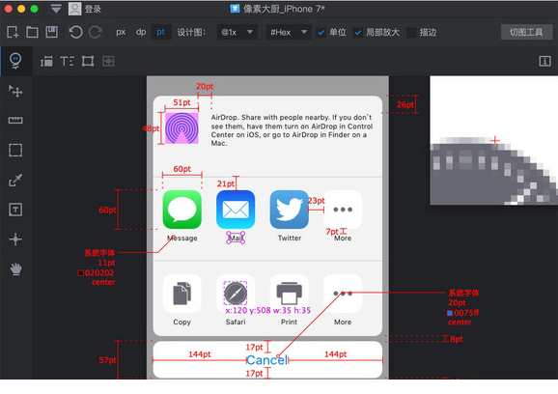Select the crosshair coordinate tool
Screen dimensions: 558x394
pos(15,239)
